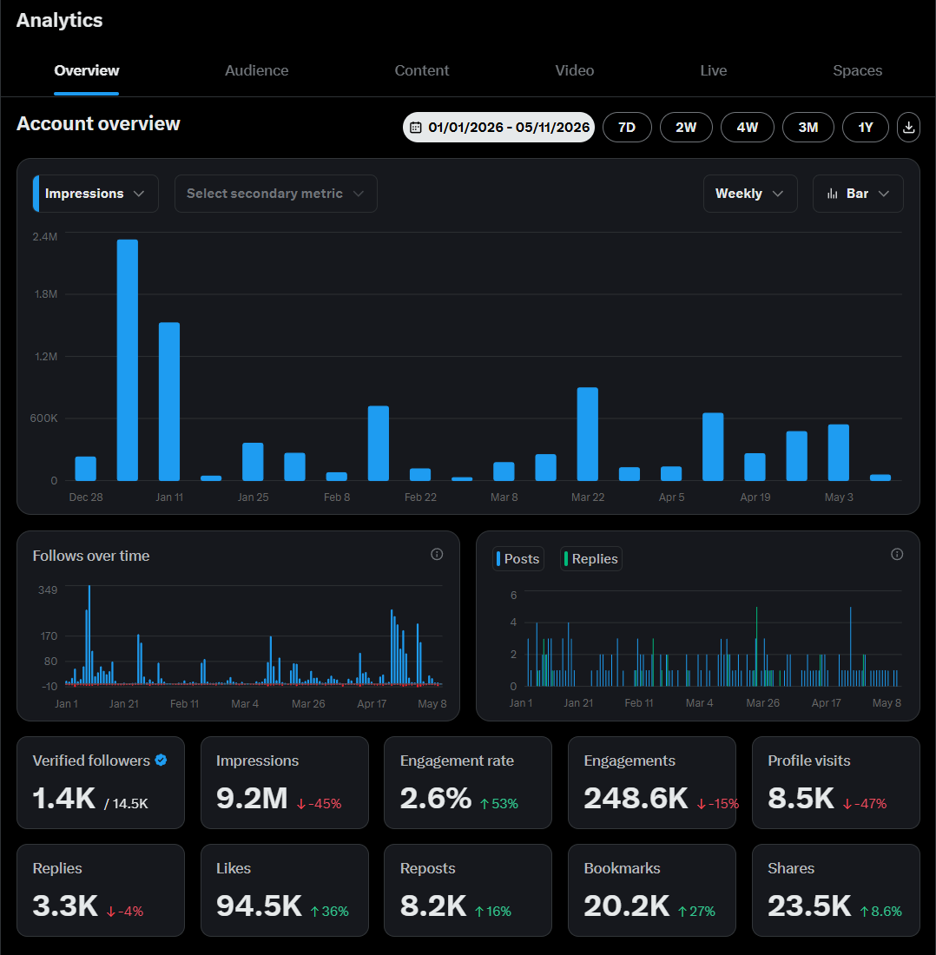
Task: Click the Mar 22 axis label
Action: (x=588, y=497)
